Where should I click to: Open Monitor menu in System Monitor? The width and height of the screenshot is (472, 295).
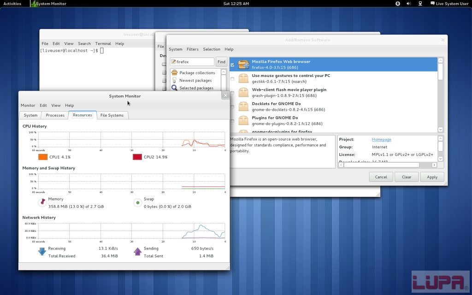[28, 106]
